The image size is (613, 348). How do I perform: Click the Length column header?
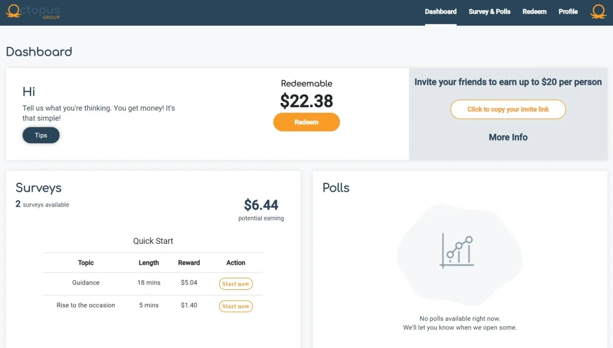click(148, 263)
